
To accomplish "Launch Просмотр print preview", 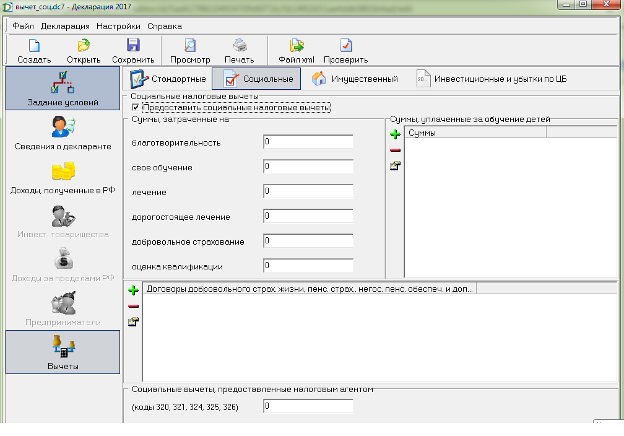I will click(x=190, y=45).
